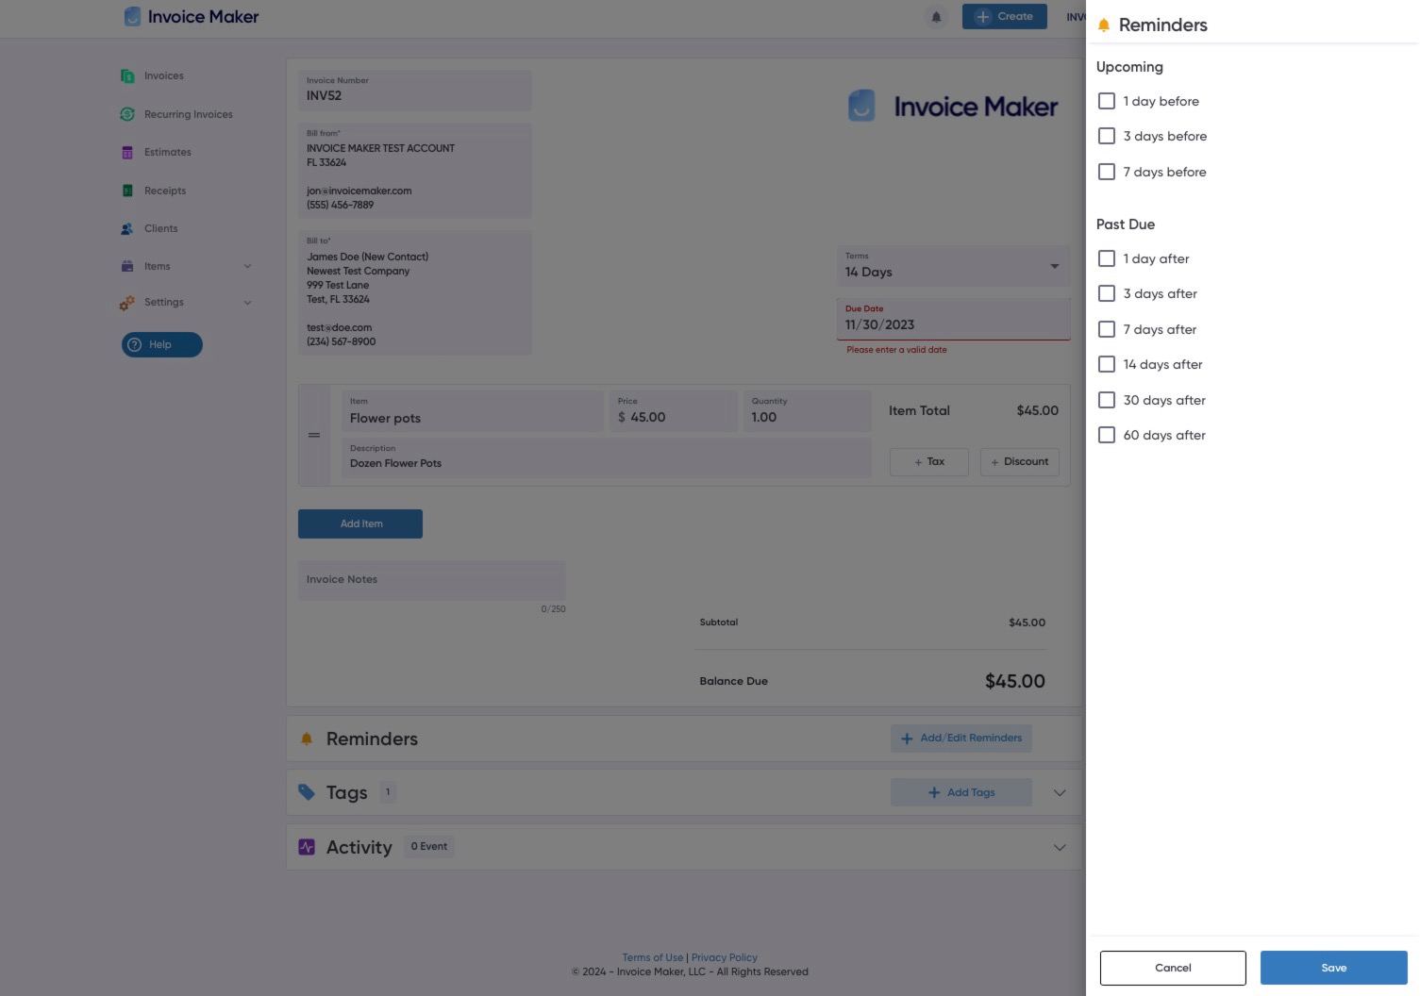
Task: Click the Items briefcase icon
Action: click(x=127, y=266)
